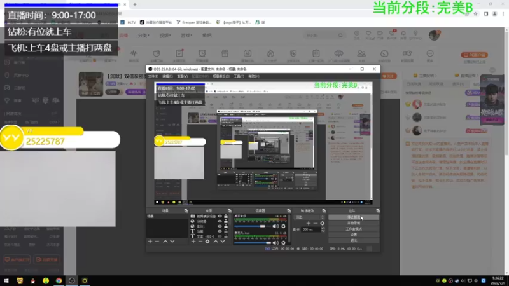Open the 场景集合(S) menu in OBS
This screenshot has width=509, height=286.
[x=221, y=76]
